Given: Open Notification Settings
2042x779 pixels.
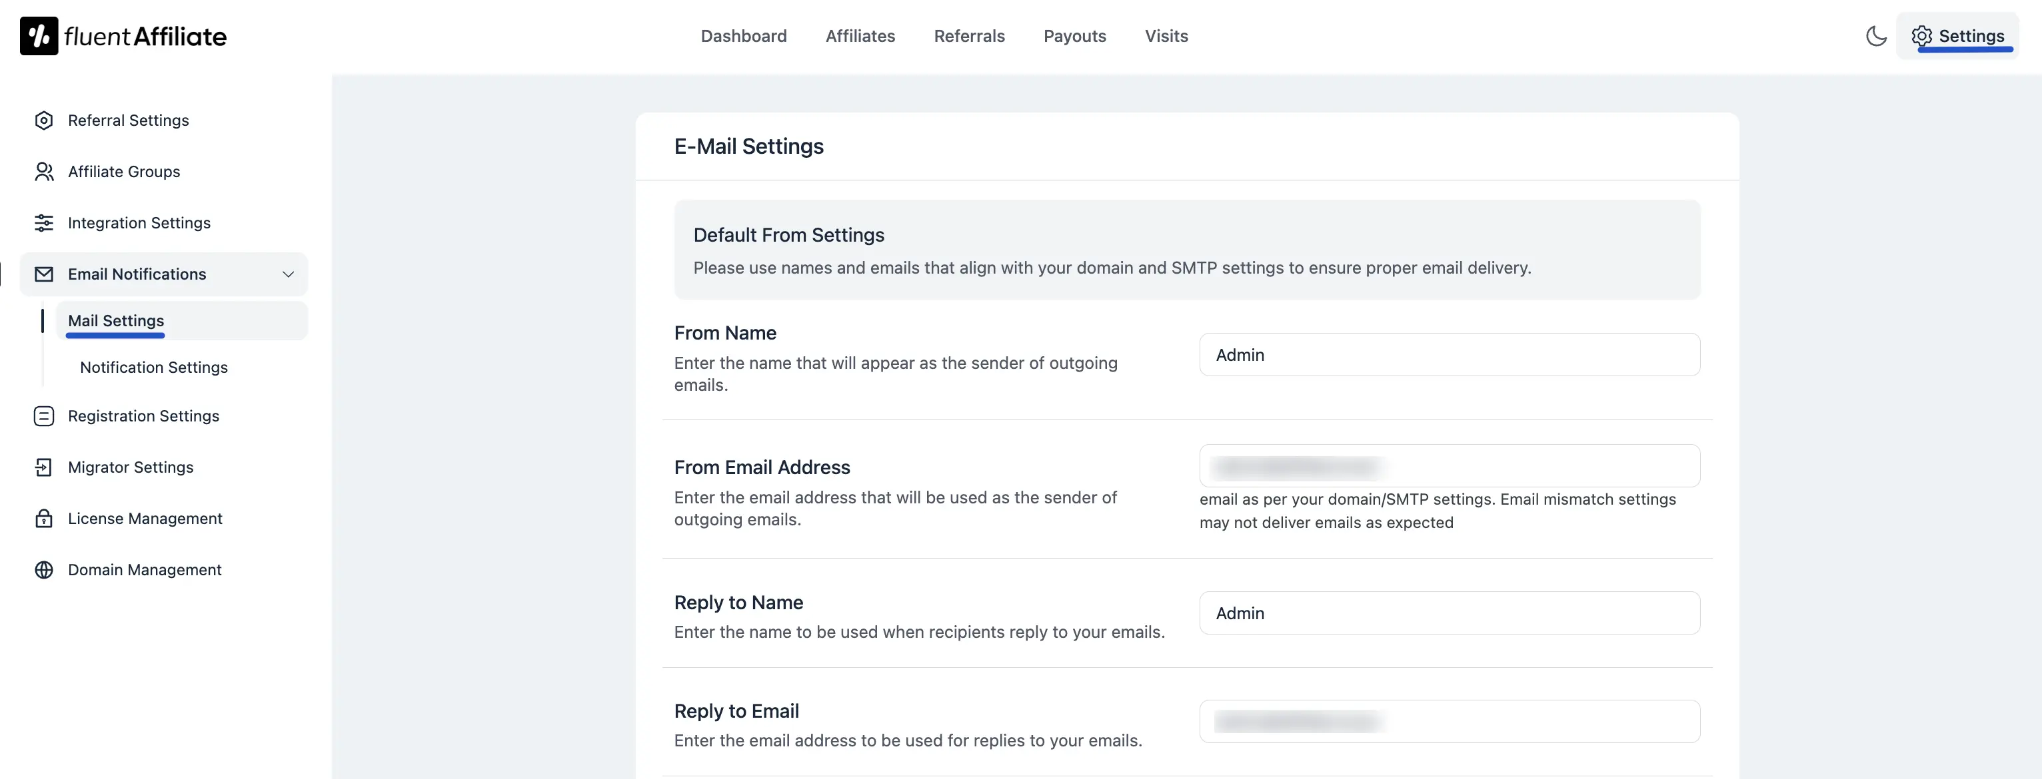Looking at the screenshot, I should [153, 368].
